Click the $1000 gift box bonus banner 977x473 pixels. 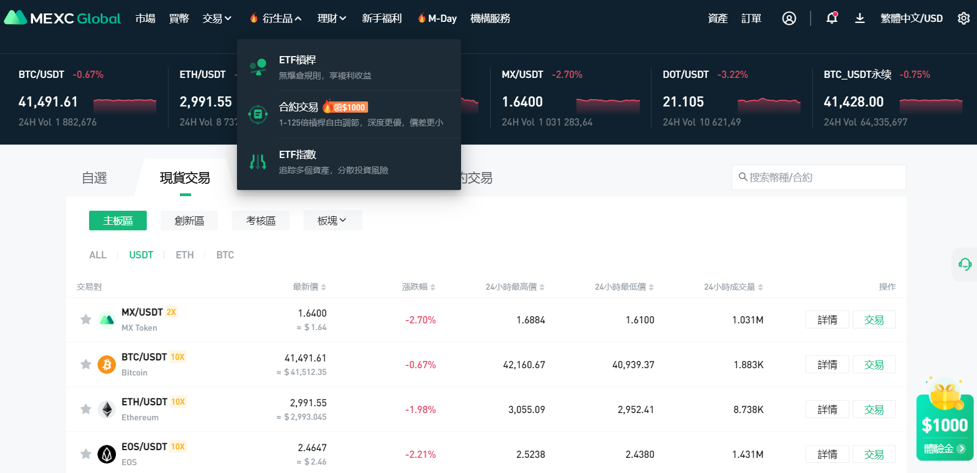click(945, 419)
